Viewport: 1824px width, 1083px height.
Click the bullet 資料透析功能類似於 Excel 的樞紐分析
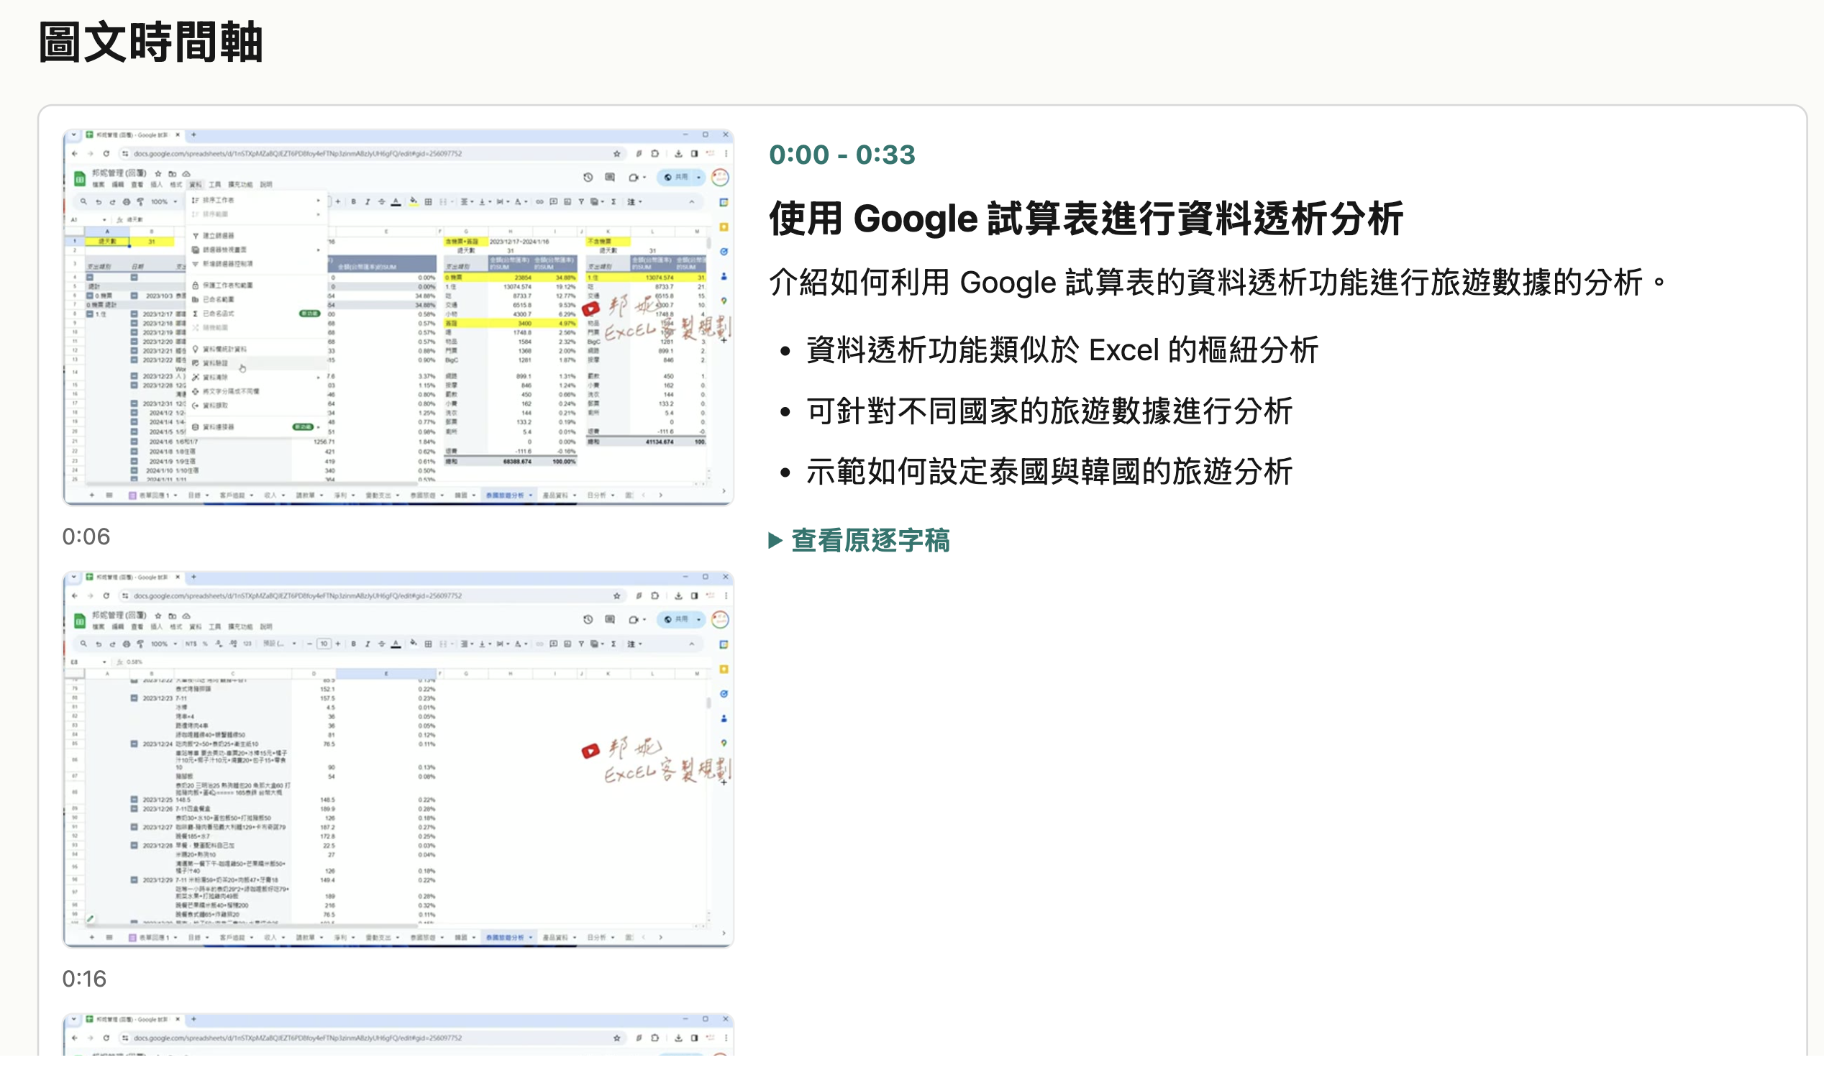[x=1062, y=350]
